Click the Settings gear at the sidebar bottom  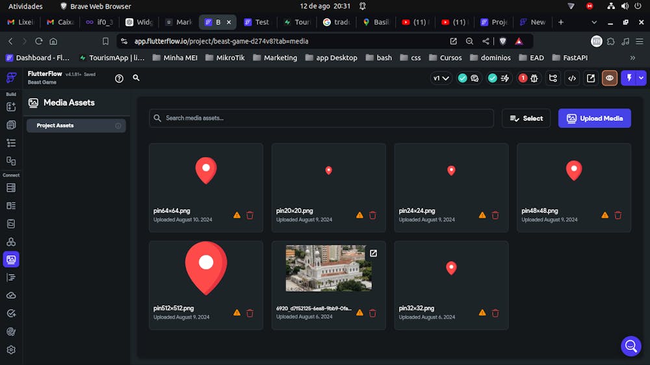pos(11,349)
